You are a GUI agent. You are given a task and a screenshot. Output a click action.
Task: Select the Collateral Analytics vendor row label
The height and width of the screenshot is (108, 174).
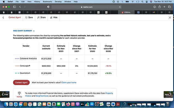pos(28,58)
